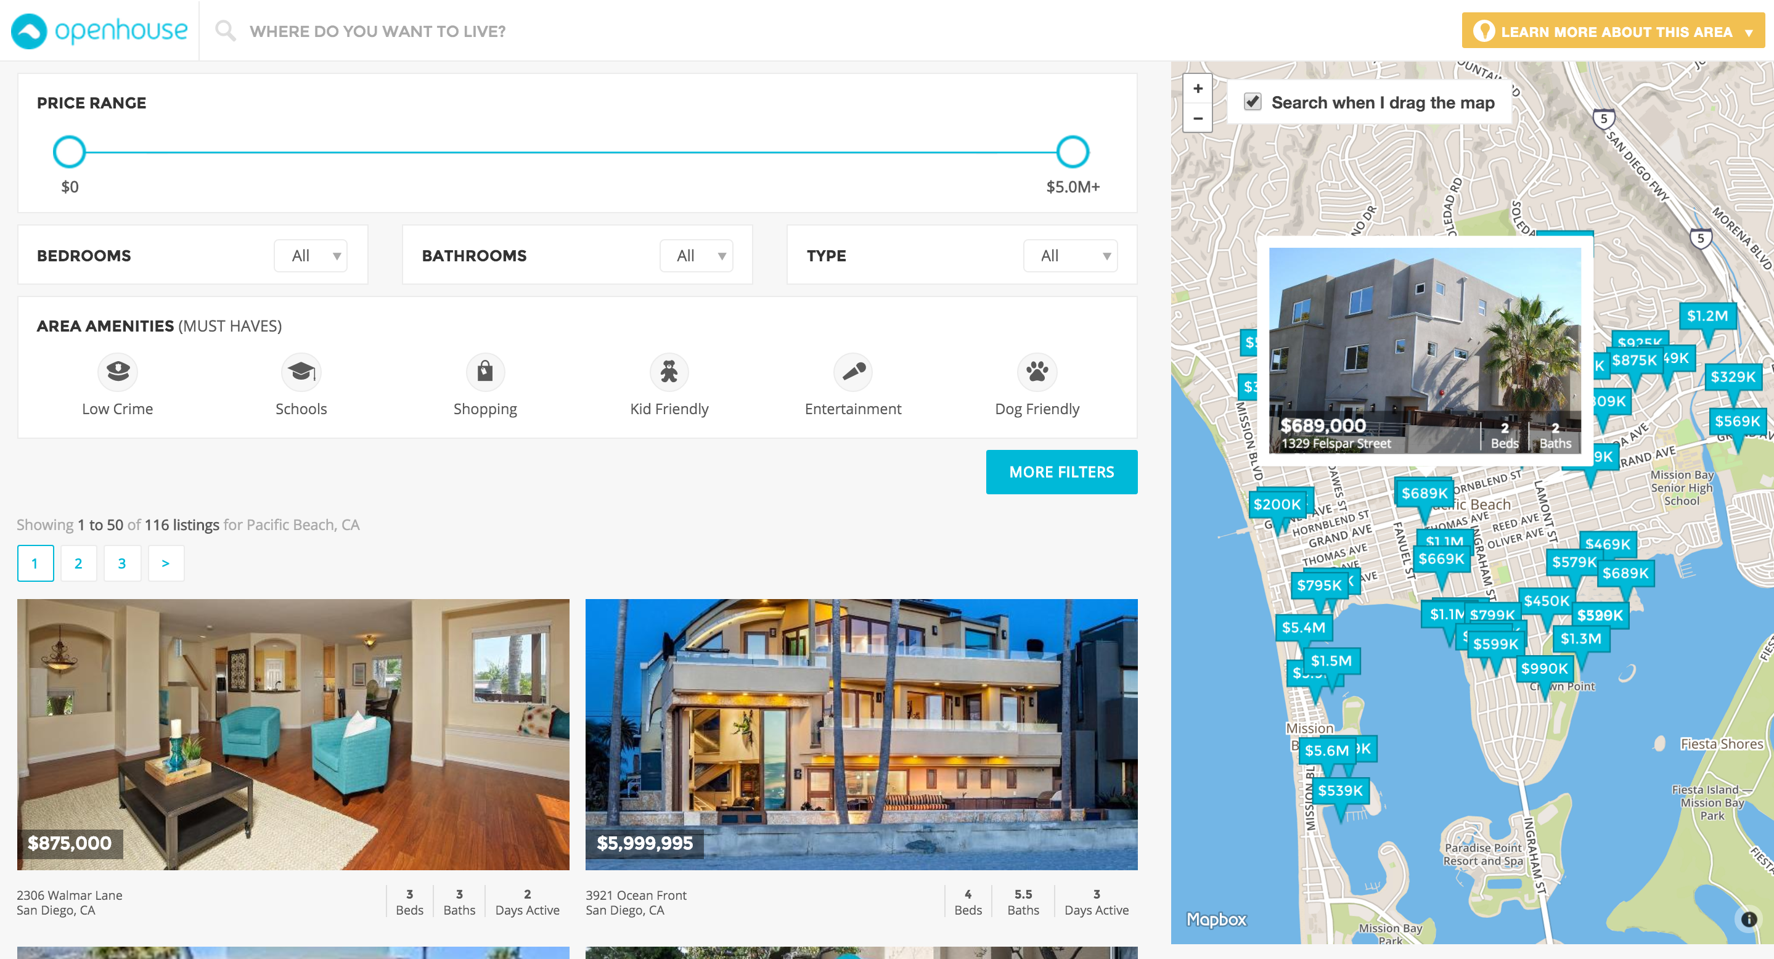
Task: Expand the Bathrooms All dropdown
Action: (695, 256)
